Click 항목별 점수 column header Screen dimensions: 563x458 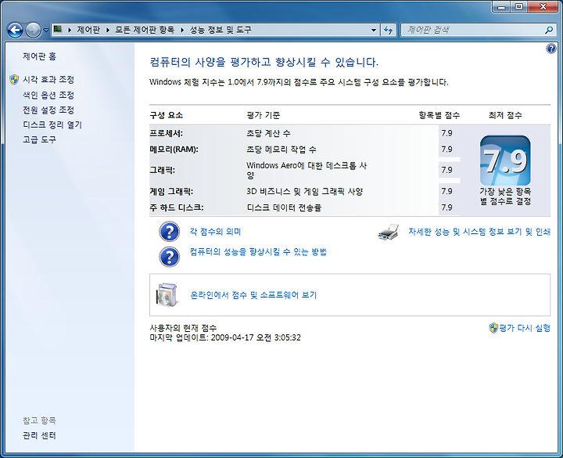(x=439, y=115)
